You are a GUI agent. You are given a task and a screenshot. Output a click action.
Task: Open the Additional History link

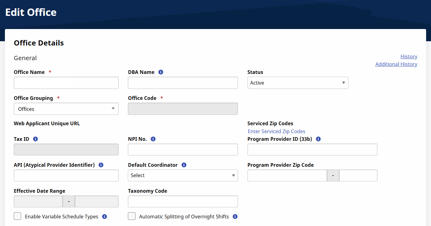pos(396,64)
